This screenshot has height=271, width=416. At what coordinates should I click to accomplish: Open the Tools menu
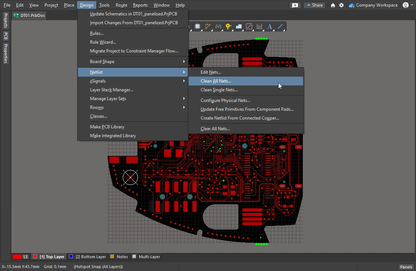104,5
